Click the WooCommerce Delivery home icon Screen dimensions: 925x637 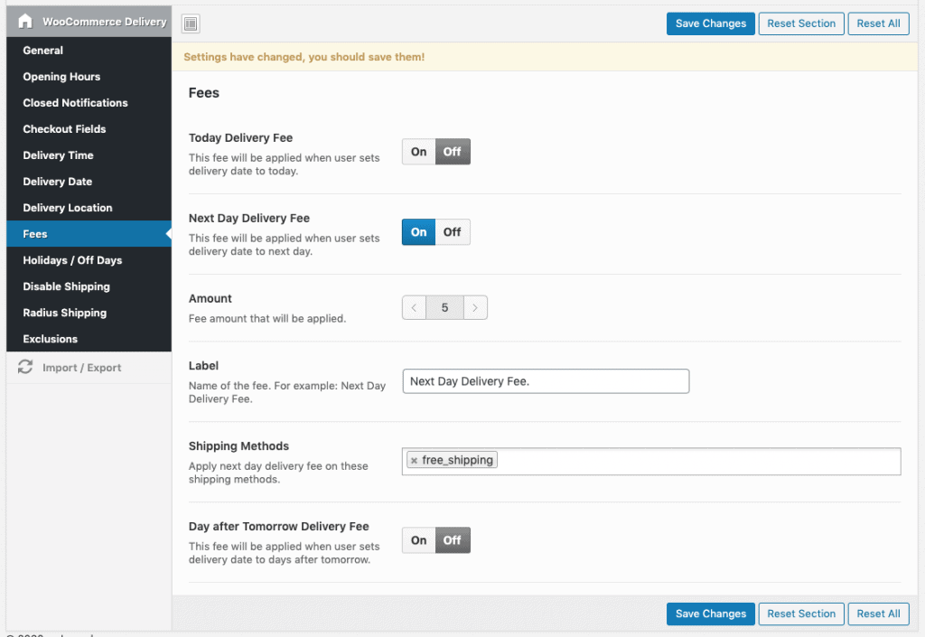[25, 22]
